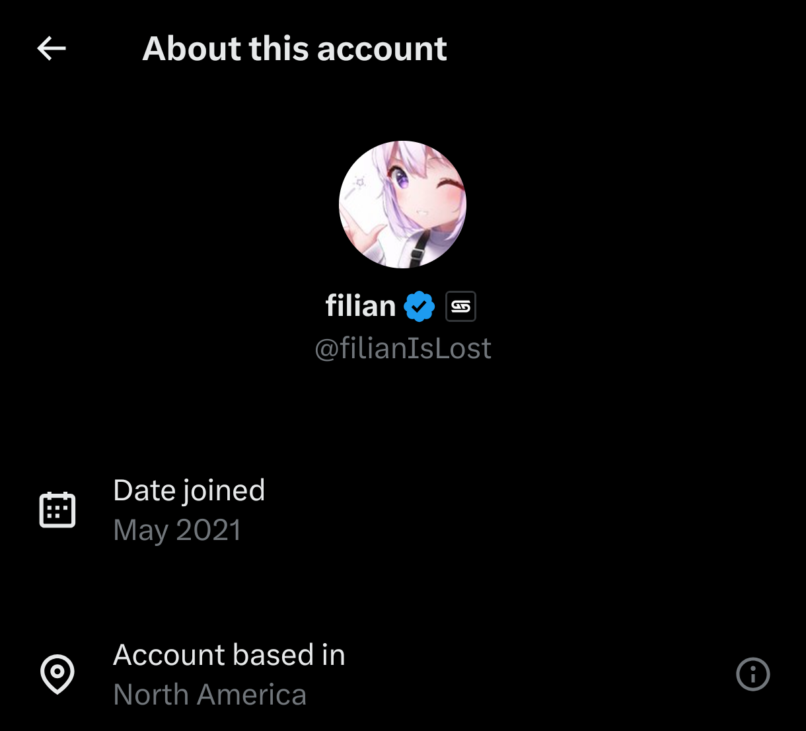Select the Account based in label
This screenshot has width=806, height=731.
click(229, 655)
